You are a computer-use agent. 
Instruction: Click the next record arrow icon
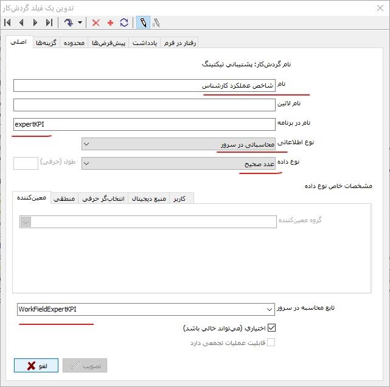pyautogui.click(x=35, y=23)
